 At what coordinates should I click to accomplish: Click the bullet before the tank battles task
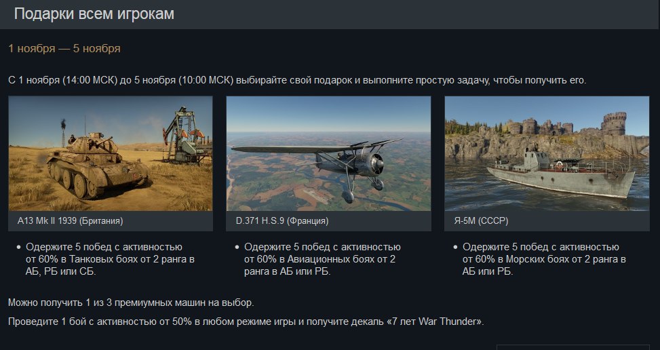(18, 248)
